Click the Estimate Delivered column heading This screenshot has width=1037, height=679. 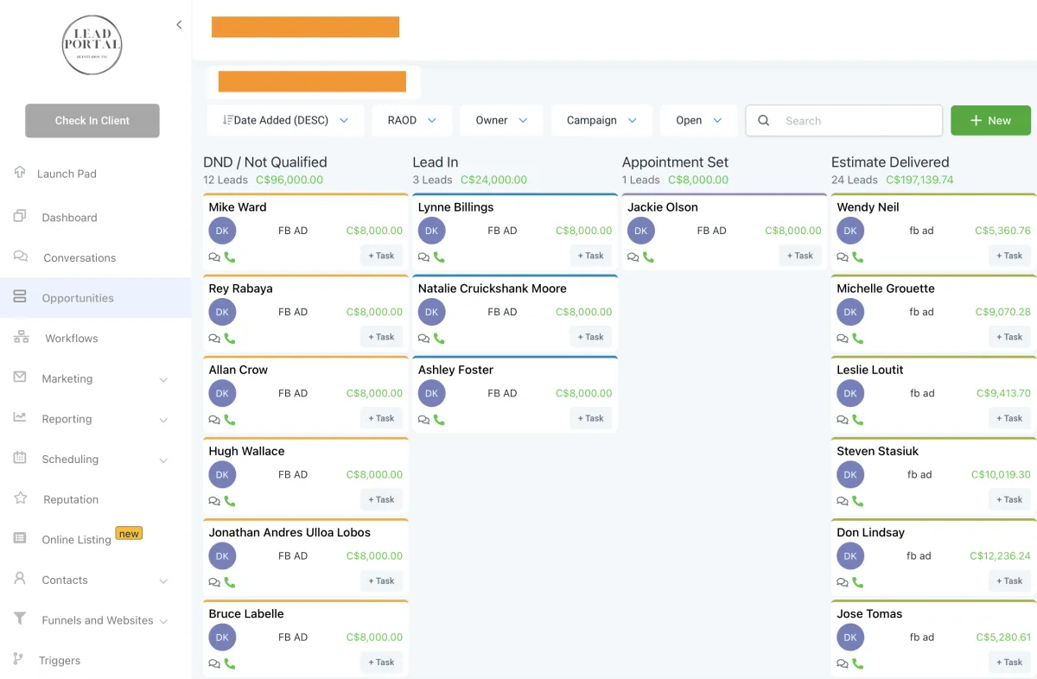[890, 162]
